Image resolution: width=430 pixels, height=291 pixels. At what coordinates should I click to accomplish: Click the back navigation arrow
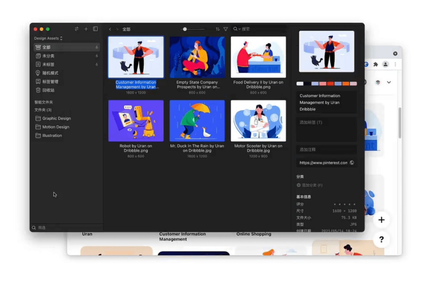(x=110, y=29)
